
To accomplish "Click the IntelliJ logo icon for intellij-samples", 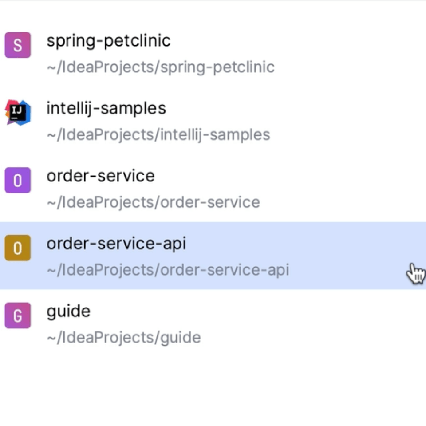I will [x=18, y=113].
